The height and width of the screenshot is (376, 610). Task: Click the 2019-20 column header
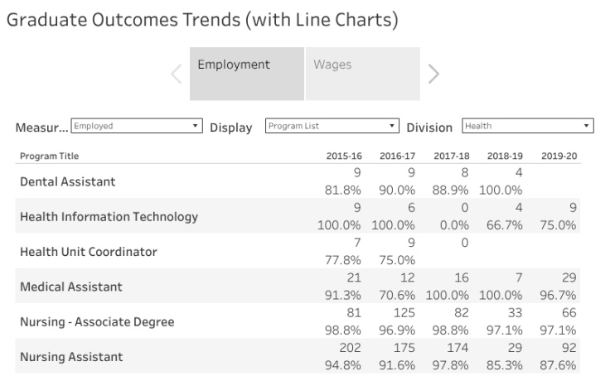[x=558, y=156]
